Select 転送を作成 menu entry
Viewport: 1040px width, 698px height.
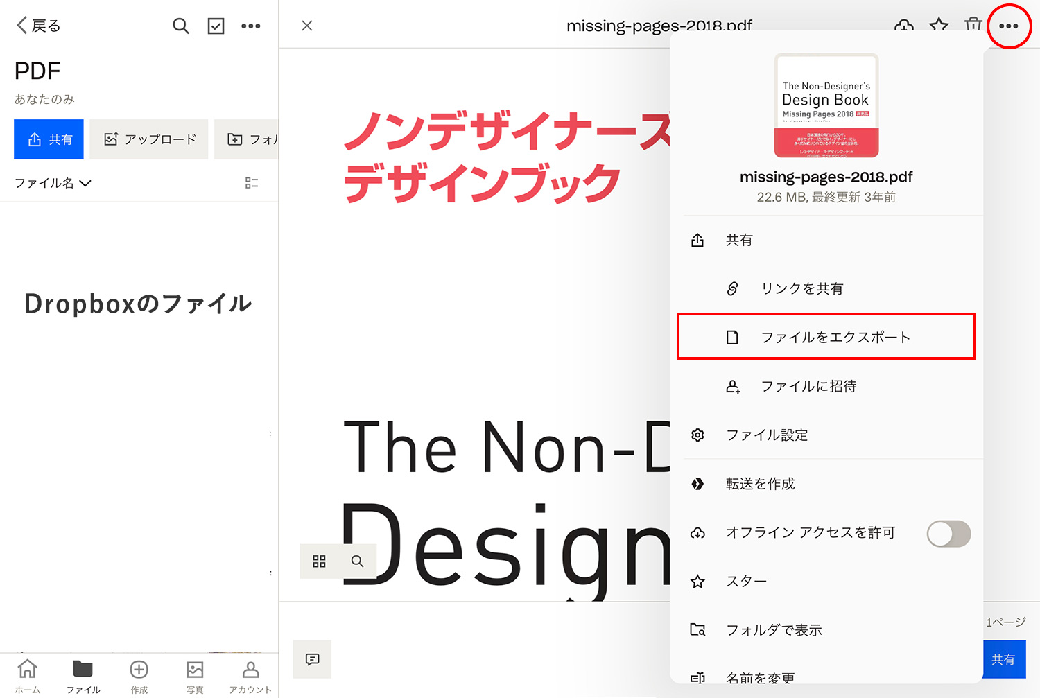click(826, 484)
